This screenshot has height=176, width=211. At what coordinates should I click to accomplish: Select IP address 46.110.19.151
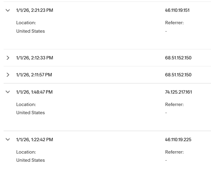click(177, 10)
